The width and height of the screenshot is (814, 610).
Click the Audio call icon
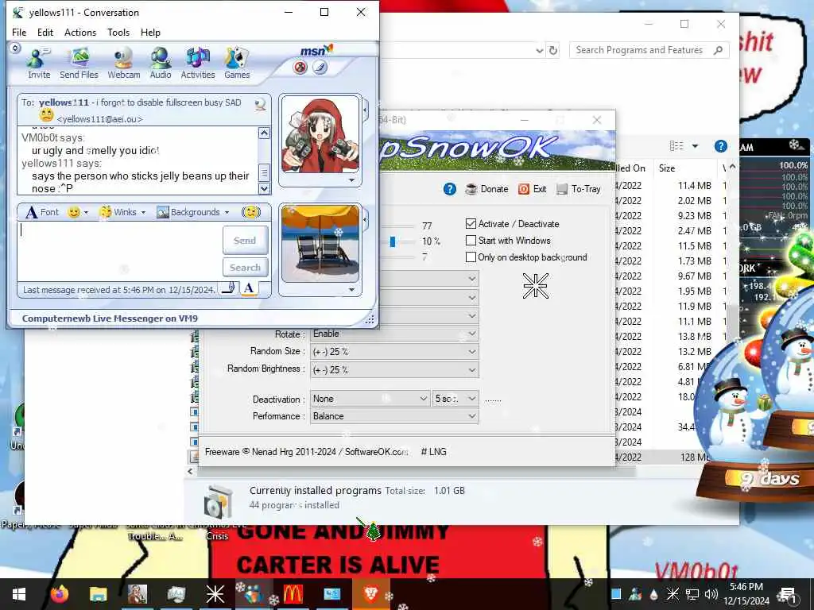[161, 64]
